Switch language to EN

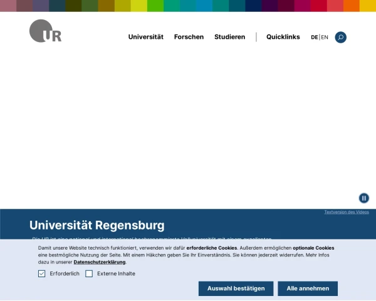[x=325, y=37]
